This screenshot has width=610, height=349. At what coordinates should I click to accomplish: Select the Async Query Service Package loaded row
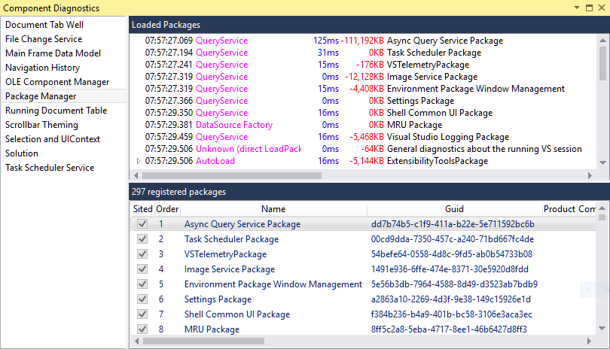coord(363,41)
